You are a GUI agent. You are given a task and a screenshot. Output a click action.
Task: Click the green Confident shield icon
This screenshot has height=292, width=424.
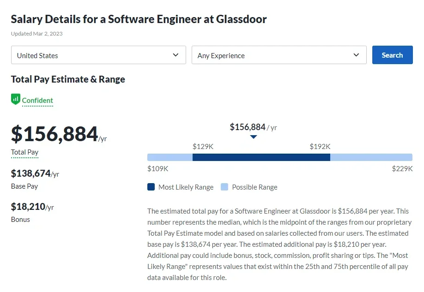[16, 99]
